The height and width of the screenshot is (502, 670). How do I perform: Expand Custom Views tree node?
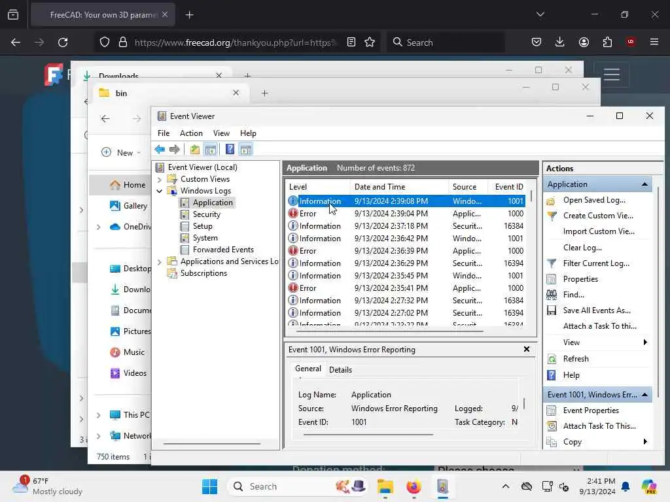(160, 179)
